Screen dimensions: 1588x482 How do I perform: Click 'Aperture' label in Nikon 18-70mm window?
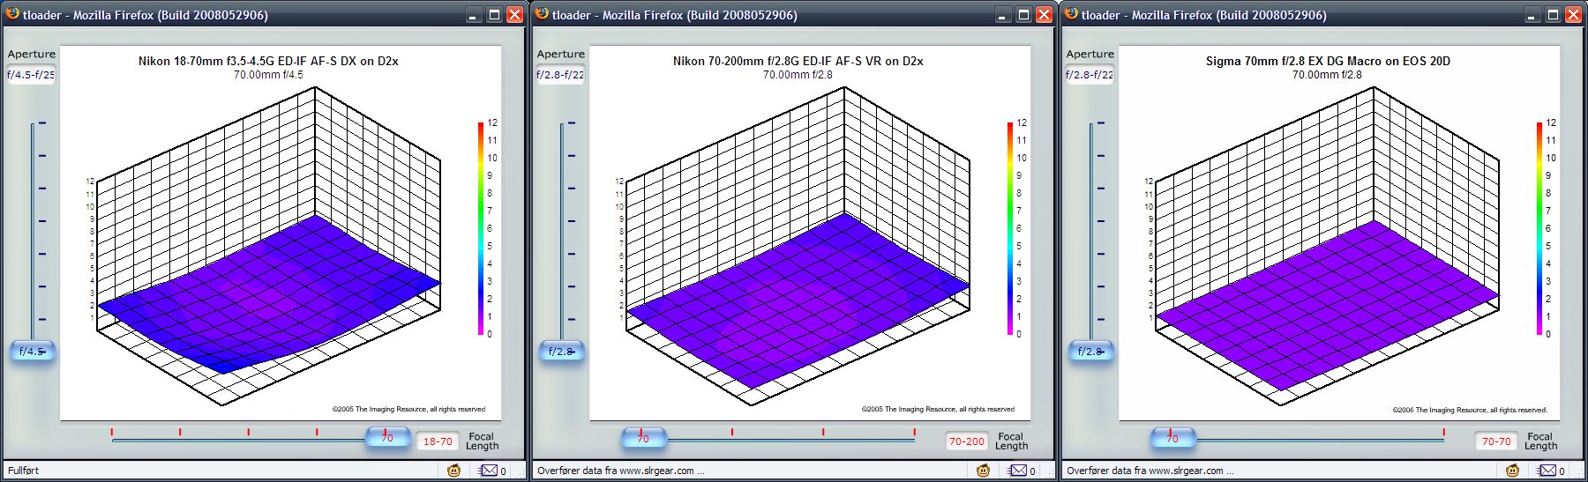[32, 54]
